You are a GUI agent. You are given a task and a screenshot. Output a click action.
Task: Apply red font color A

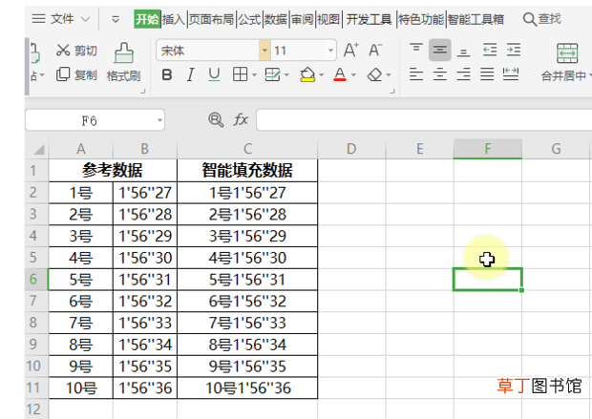(340, 74)
